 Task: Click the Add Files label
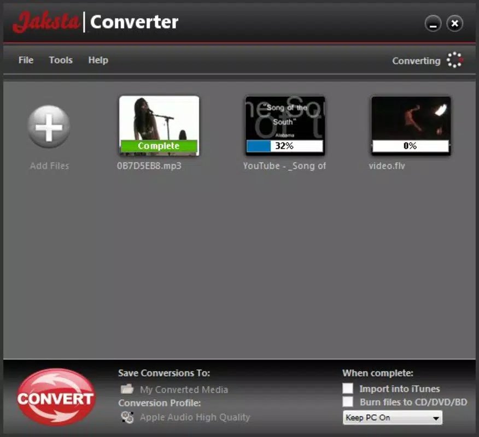click(50, 166)
